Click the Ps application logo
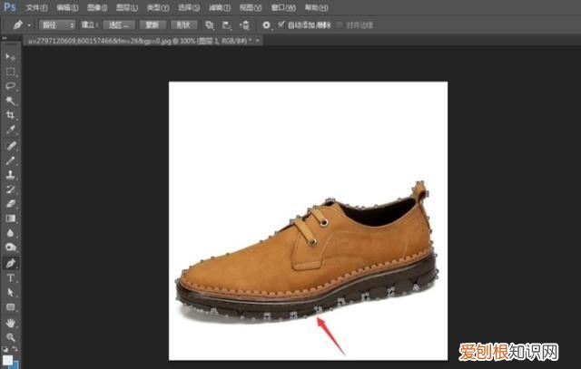The width and height of the screenshot is (581, 369). [x=9, y=7]
